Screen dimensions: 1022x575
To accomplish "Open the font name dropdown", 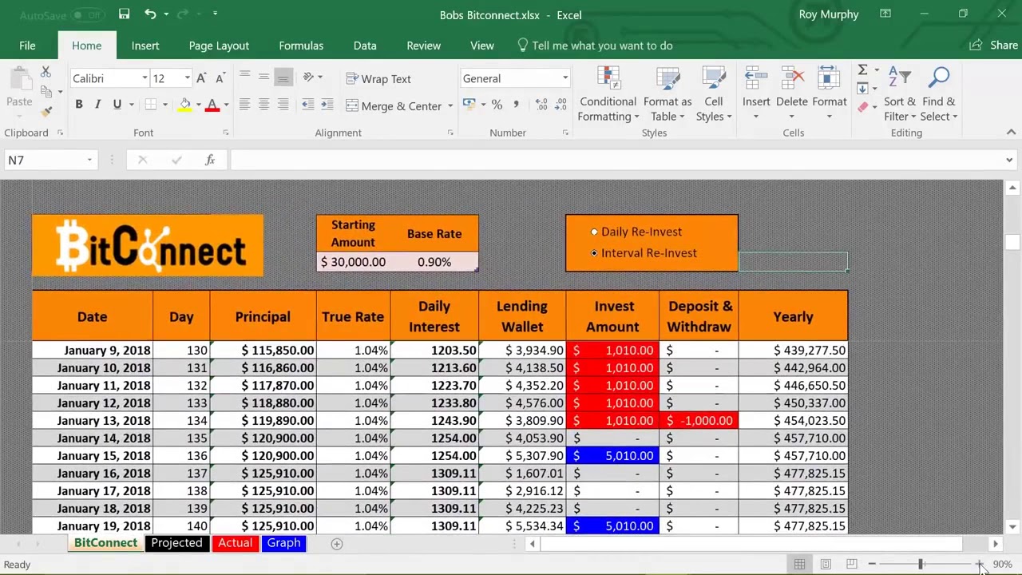I will coord(145,78).
